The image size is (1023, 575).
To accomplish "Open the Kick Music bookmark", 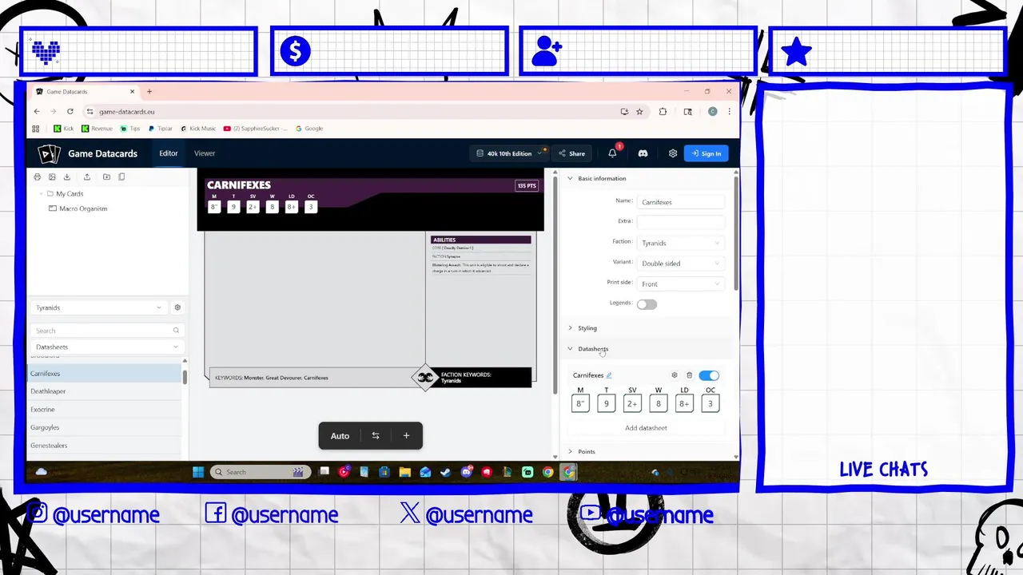I will [198, 128].
